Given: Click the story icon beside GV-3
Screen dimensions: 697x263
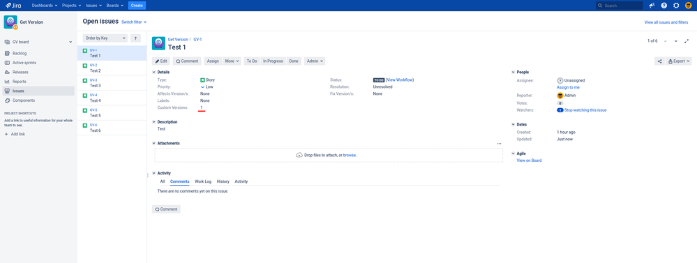Looking at the screenshot, I should tap(85, 80).
